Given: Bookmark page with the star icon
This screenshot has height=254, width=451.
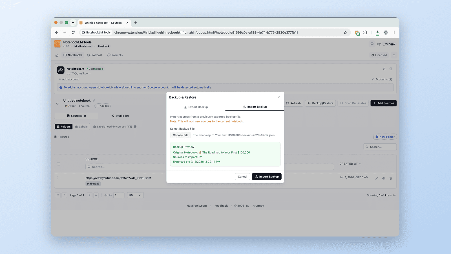Looking at the screenshot, I should (345, 32).
